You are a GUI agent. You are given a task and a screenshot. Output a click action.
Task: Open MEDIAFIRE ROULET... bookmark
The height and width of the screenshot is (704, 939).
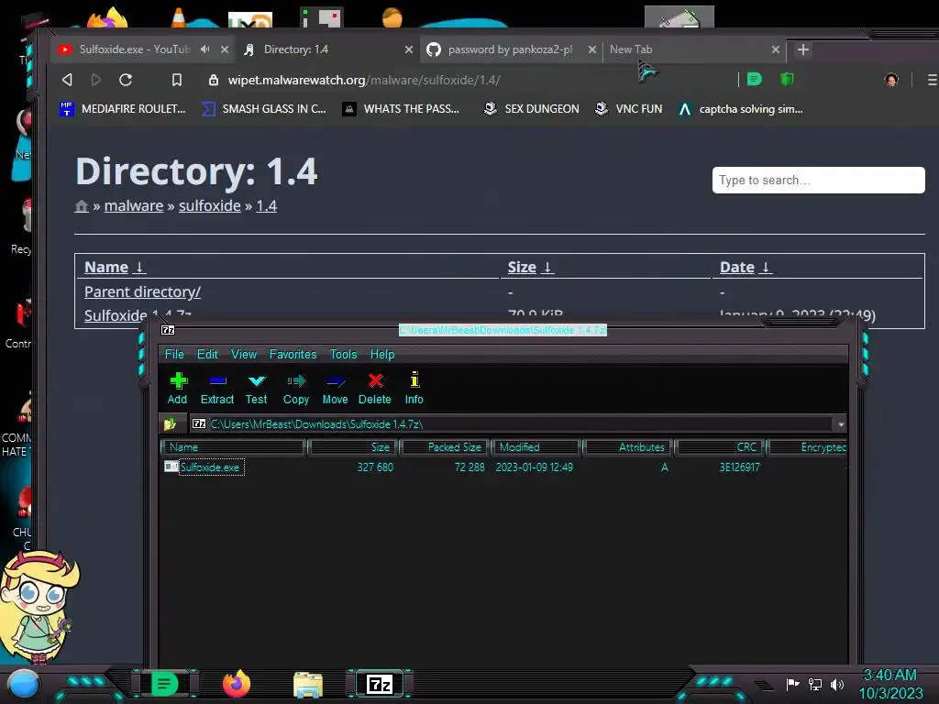point(123,109)
